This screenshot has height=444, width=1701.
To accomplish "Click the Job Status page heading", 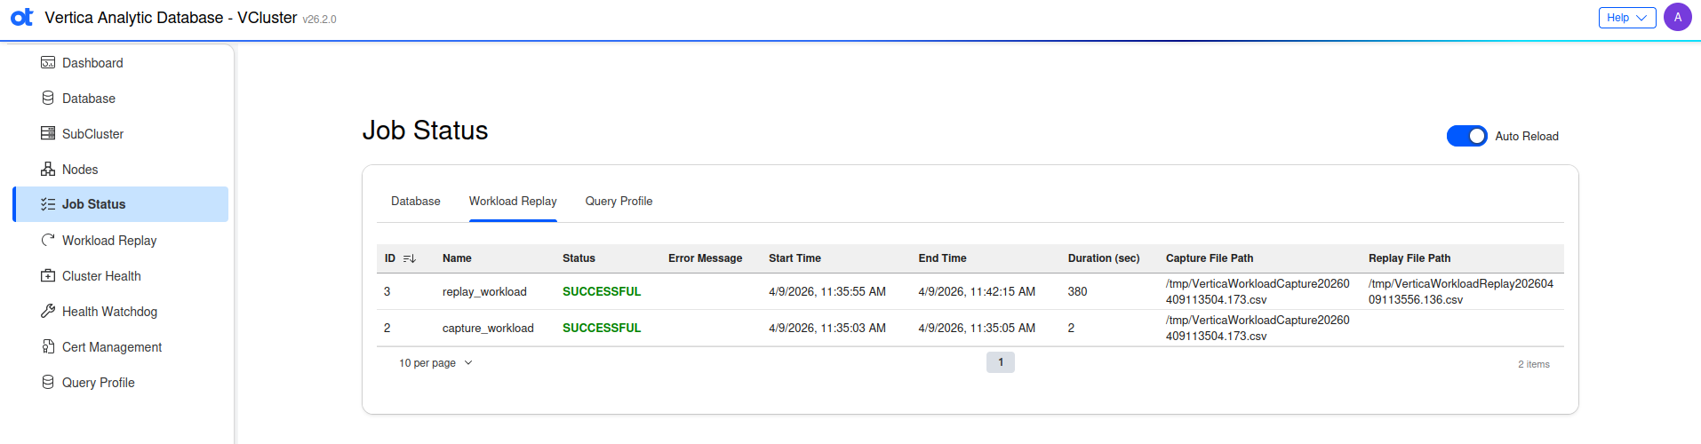I will tap(425, 131).
